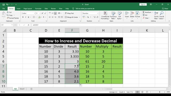Click the Undo arrow icon
This screenshot has width=171, height=96.
click(x=7, y=5)
